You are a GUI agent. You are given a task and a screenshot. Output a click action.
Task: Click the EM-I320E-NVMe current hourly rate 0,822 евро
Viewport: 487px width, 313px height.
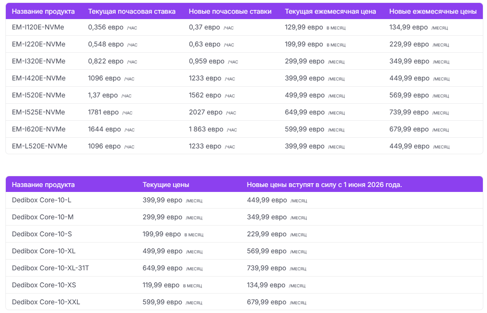106,61
